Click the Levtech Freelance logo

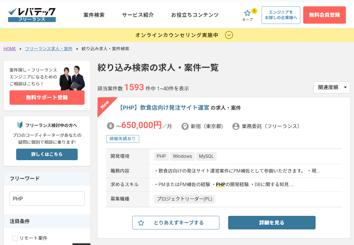click(32, 15)
